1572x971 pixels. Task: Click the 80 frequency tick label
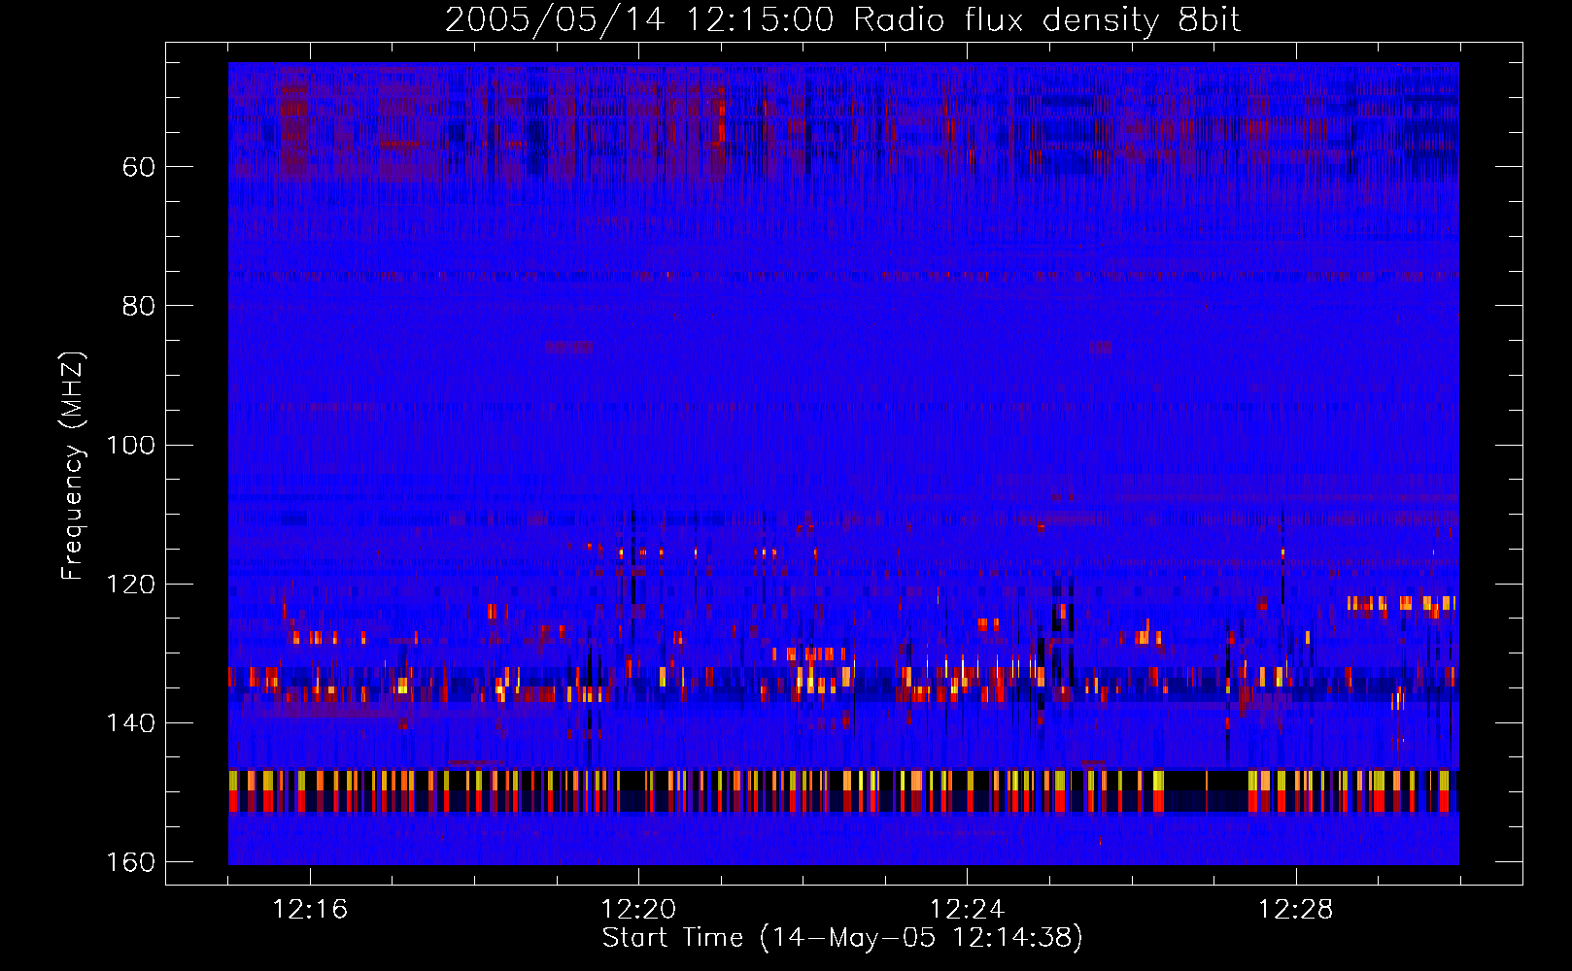click(139, 306)
